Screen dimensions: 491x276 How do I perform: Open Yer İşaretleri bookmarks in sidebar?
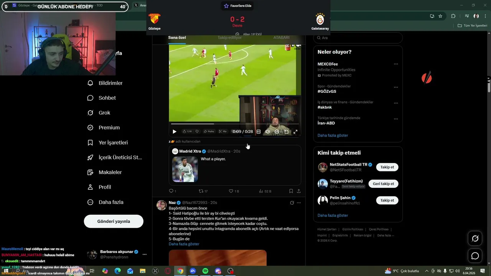click(108, 143)
